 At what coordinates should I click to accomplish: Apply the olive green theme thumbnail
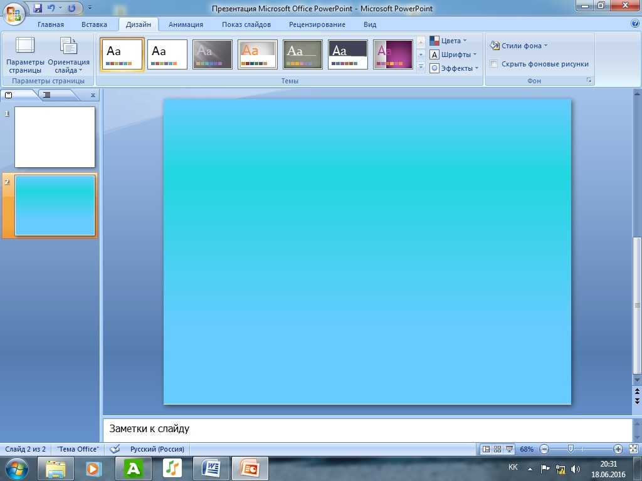click(x=303, y=54)
